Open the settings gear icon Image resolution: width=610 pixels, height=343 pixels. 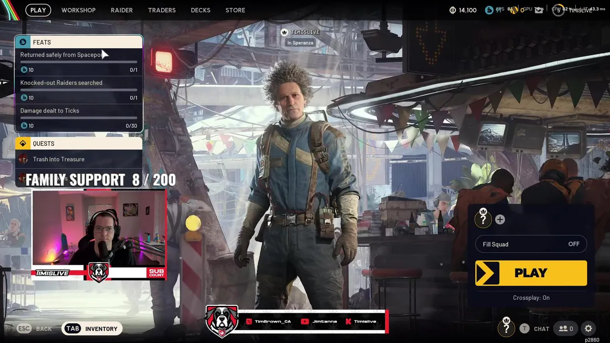589,329
